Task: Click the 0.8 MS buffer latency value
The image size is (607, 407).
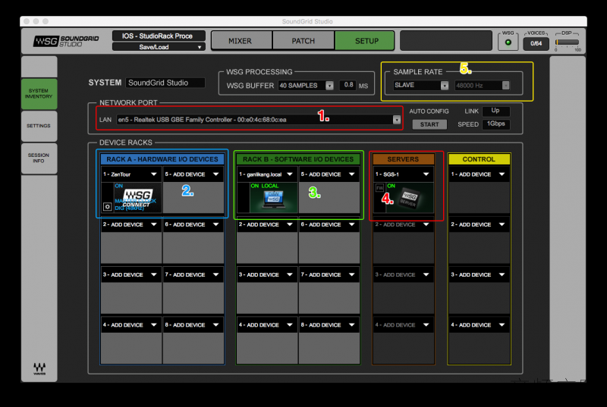Action: pos(348,85)
